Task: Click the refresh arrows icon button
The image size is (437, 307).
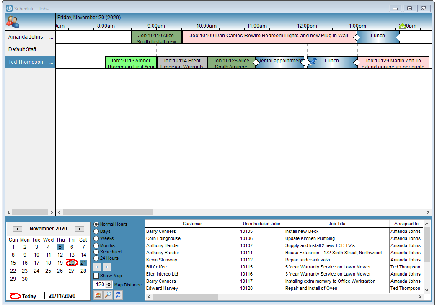Action: 118,295
